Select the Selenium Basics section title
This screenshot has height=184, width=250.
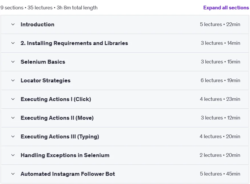pyautogui.click(x=43, y=62)
